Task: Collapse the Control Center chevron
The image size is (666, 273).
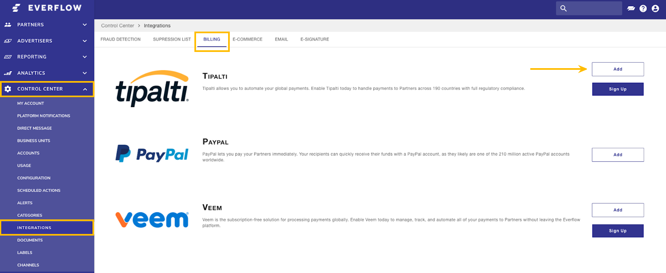Action: (85, 89)
